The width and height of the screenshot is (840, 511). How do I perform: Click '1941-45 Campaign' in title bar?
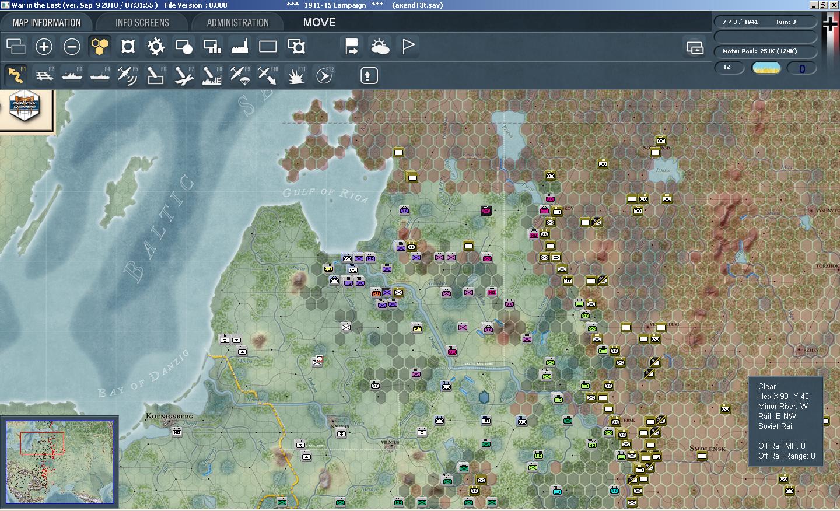tap(335, 5)
